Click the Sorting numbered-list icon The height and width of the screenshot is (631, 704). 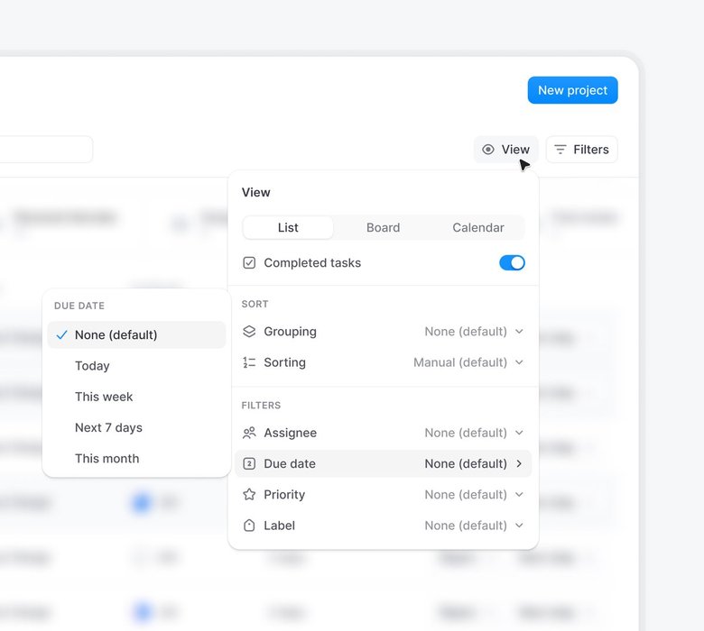click(x=250, y=362)
